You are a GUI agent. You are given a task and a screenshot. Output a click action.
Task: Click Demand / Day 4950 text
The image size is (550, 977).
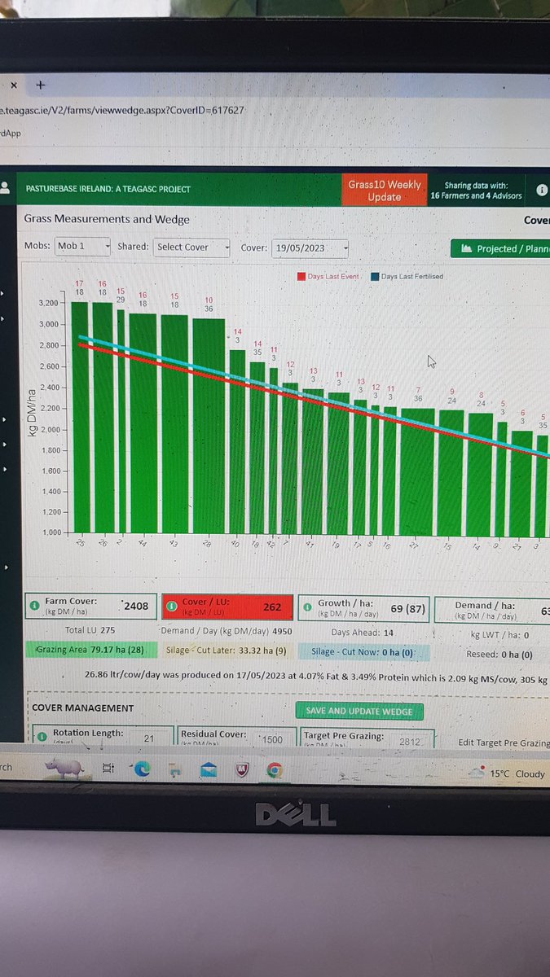point(227,631)
